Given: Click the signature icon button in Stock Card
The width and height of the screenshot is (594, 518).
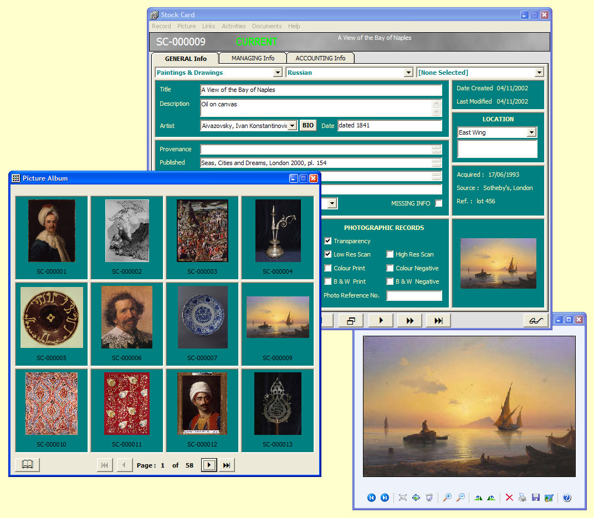Looking at the screenshot, I should click(x=536, y=321).
